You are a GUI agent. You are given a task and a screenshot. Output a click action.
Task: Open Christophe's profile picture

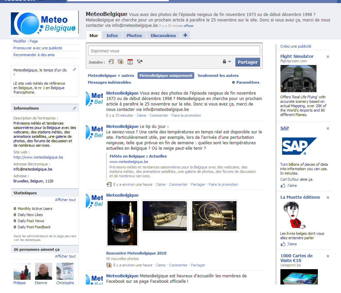click(65, 271)
